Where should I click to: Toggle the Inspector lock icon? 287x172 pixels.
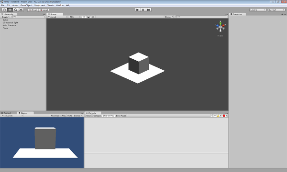click(x=282, y=14)
